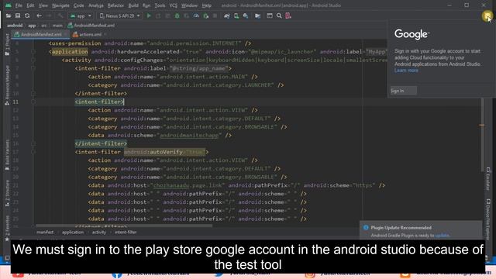Click the Make Project hammer icon
This screenshot has width=496, height=279.
[60, 15]
